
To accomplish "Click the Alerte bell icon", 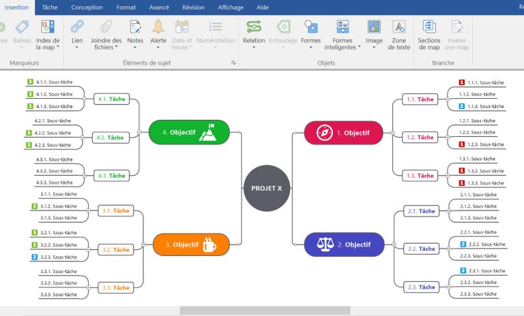I will [x=158, y=27].
